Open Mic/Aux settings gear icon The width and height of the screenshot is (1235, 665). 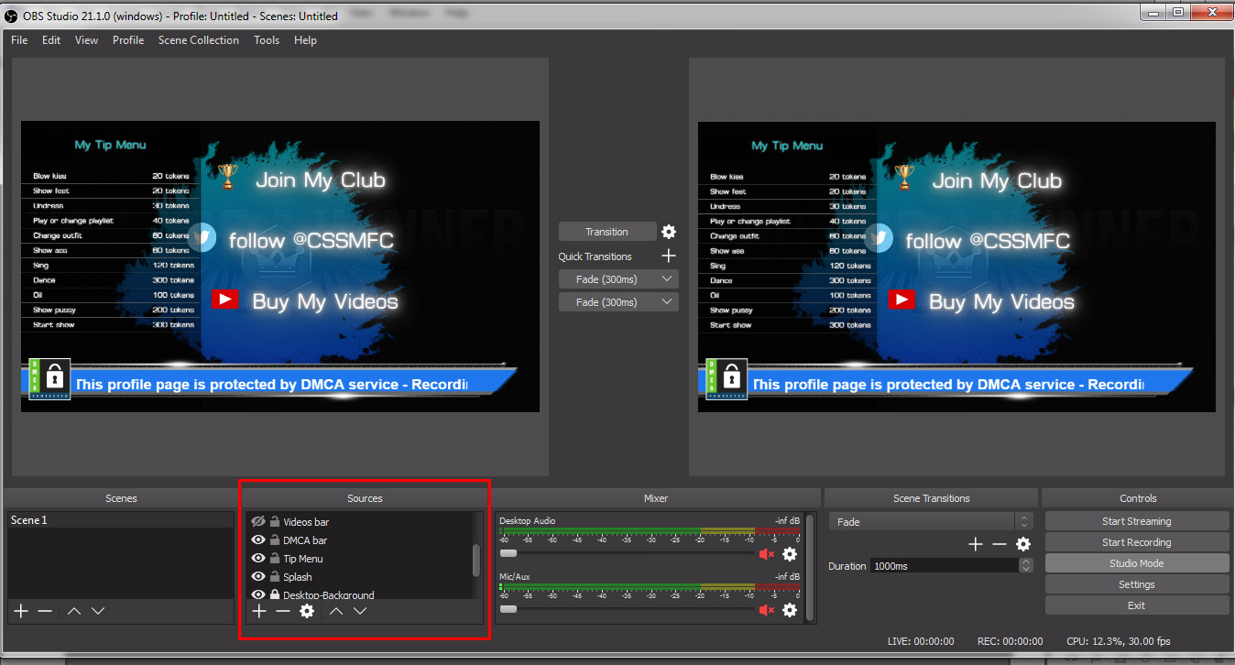point(790,610)
